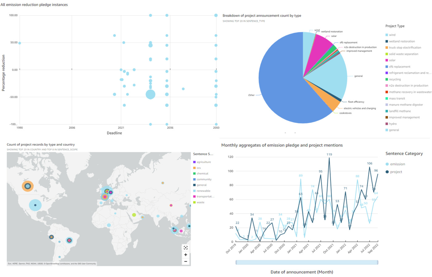This screenshot has width=432, height=277.
Task: Click the largest bubble in the pledge scatter plot
Action: 150,94
